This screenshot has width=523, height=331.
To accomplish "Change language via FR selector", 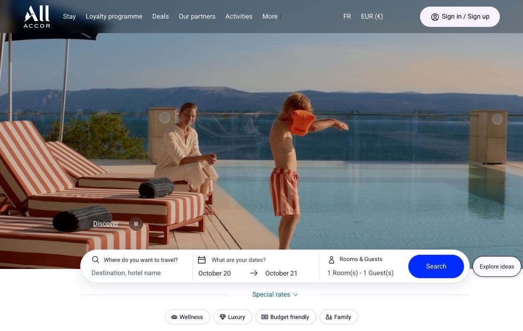I will click(x=347, y=17).
